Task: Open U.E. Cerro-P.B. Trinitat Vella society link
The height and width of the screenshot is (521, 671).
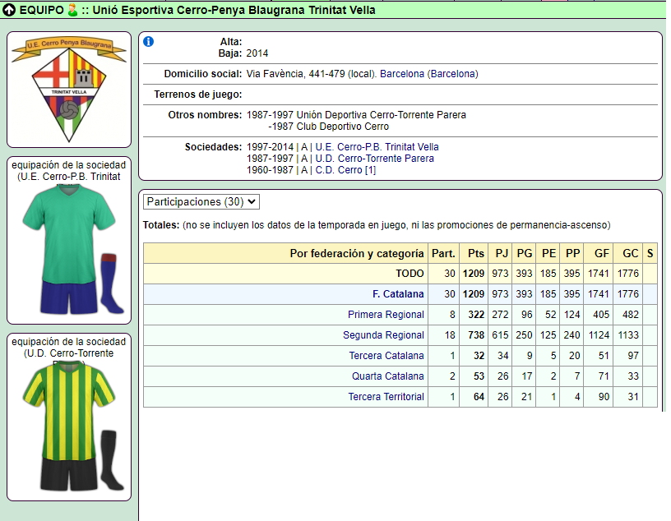Action: [377, 147]
